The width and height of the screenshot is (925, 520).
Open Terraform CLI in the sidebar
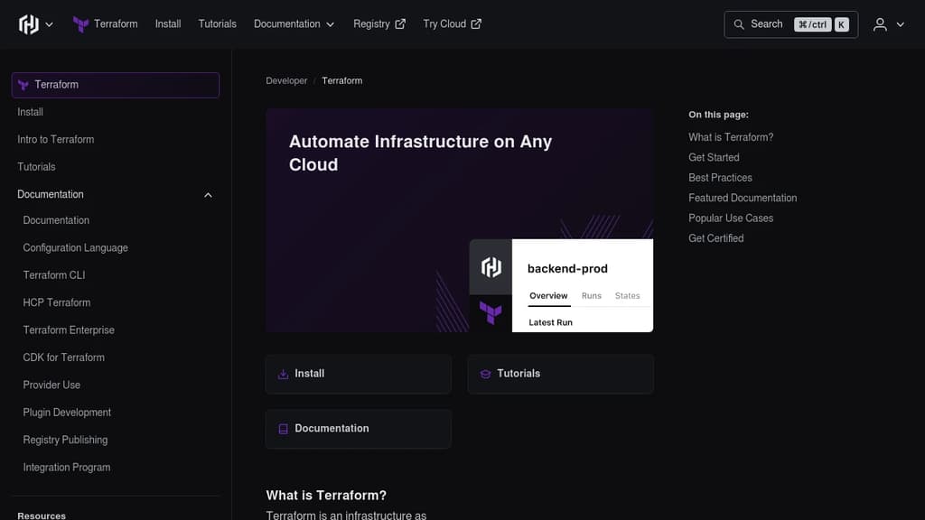point(53,275)
